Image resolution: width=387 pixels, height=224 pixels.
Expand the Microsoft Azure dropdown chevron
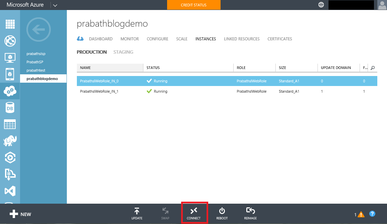point(55,5)
